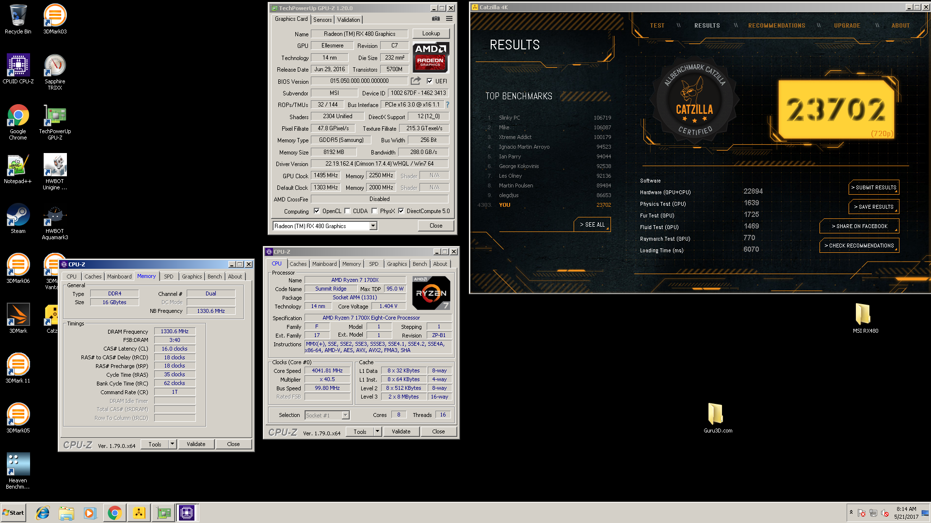Viewport: 931px width, 523px height.
Task: Expand the Radeon RX 480 graphics card dropdown
Action: (373, 226)
